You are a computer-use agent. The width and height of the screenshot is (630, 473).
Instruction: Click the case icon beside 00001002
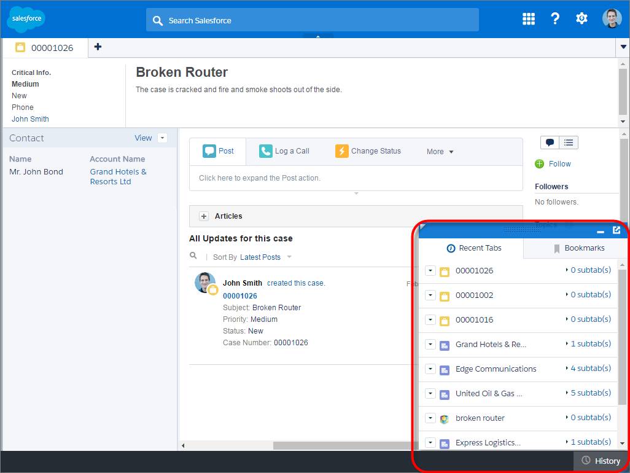coord(445,296)
